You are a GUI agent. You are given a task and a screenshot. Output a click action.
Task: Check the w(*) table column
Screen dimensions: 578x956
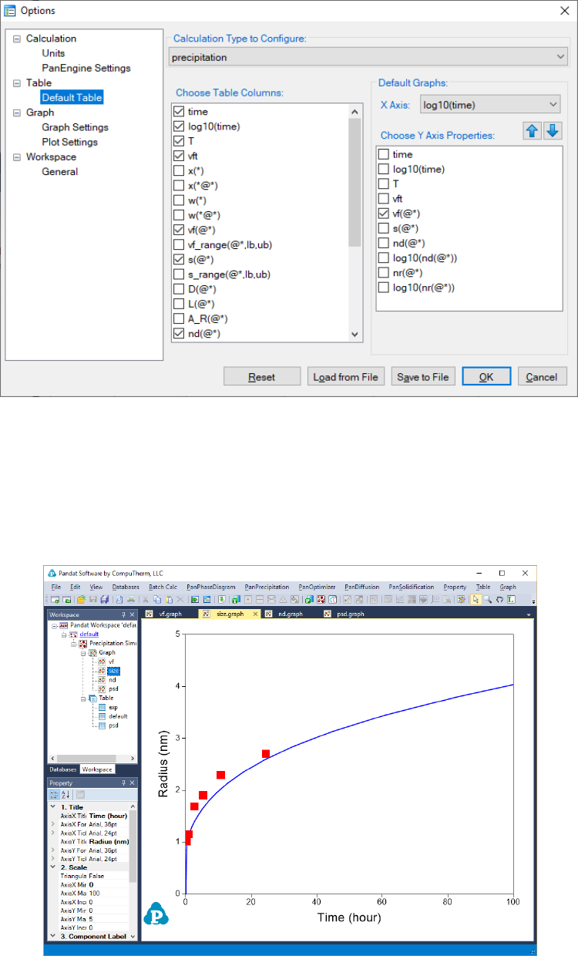[179, 200]
